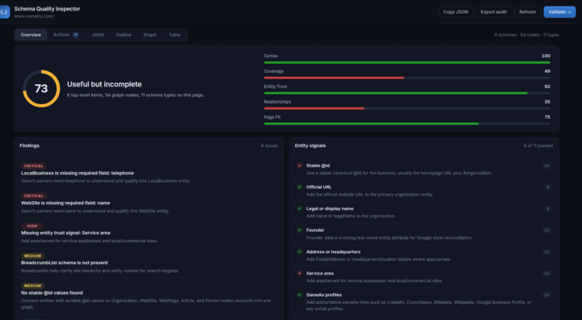Click the Findings panel heading
The height and width of the screenshot is (320, 582).
pos(29,145)
